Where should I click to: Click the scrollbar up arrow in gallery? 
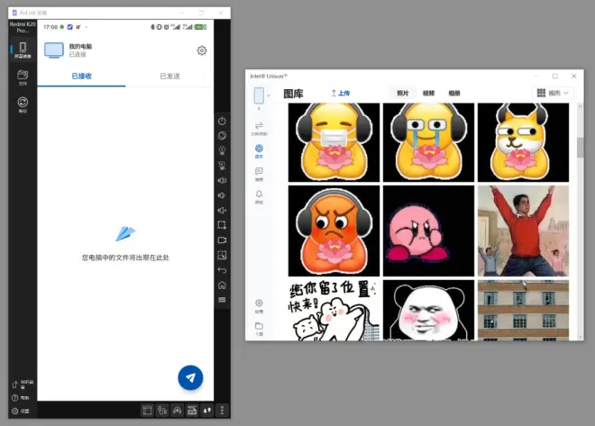[x=580, y=106]
